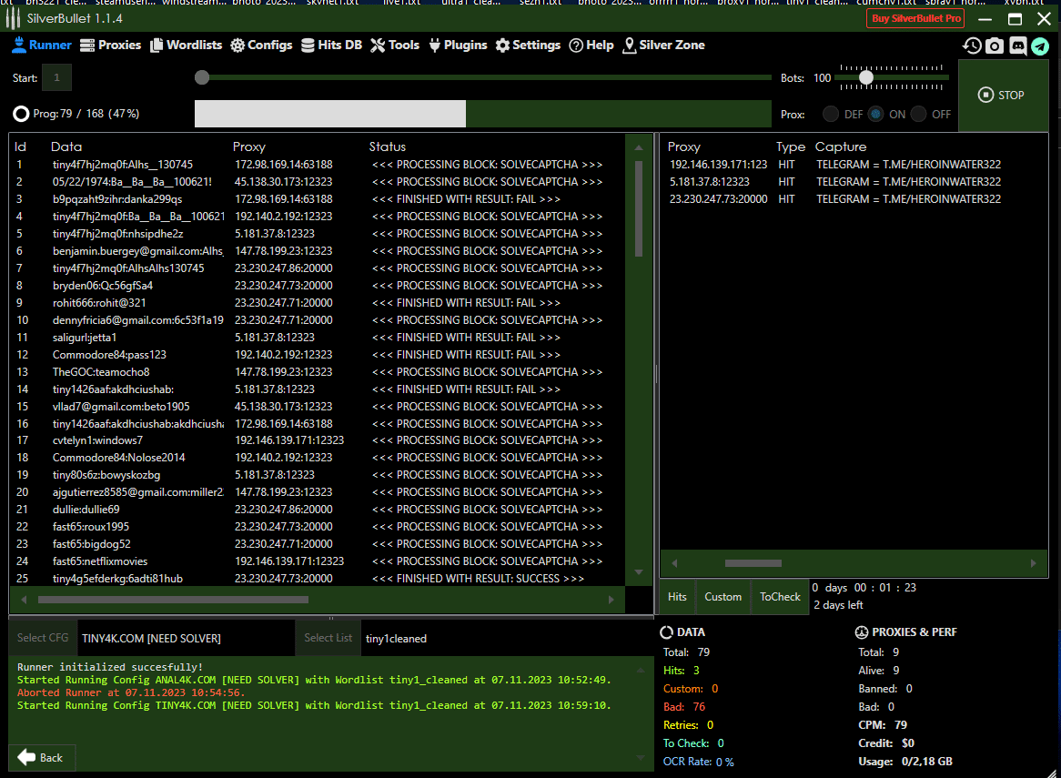Click Buy SilverBullet Pro

click(x=914, y=19)
